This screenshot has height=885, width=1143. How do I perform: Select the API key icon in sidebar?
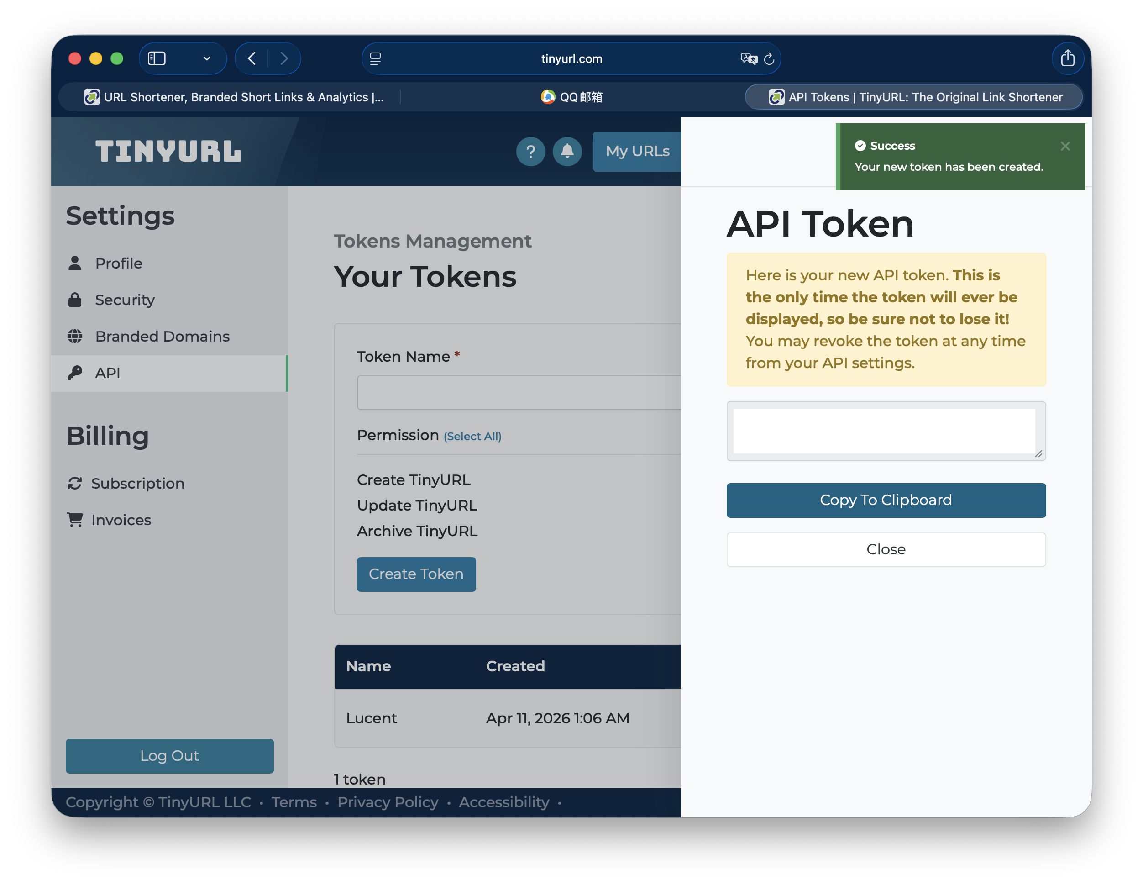coord(76,373)
